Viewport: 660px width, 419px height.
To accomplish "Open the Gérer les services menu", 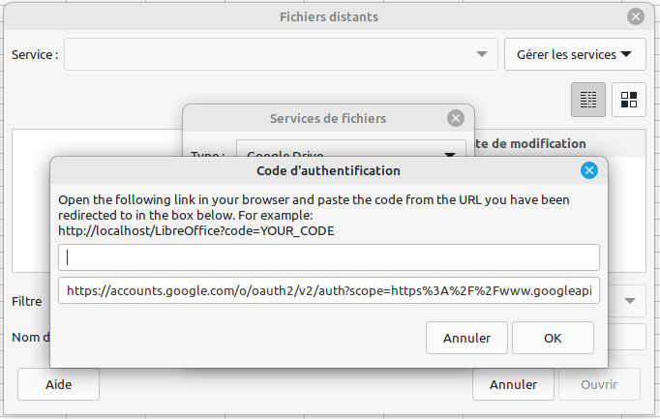I will click(575, 55).
